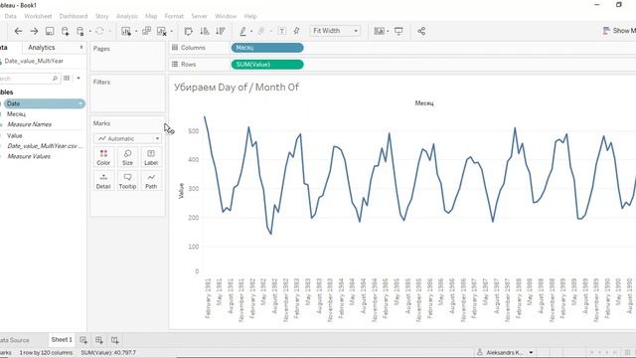The height and width of the screenshot is (358, 636).
Task: Open the Tooltip card in Marks
Action: tap(127, 181)
